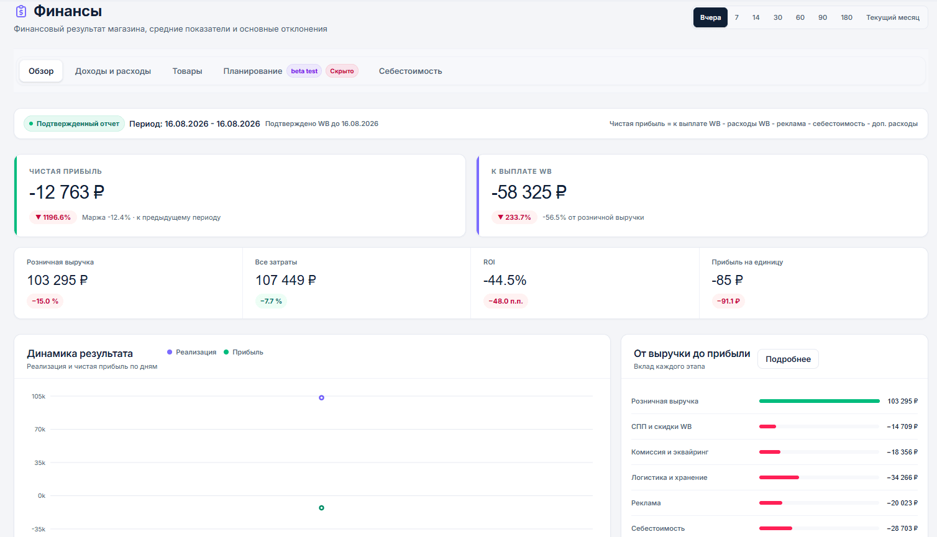Open the Доходы и расходы tab
This screenshot has width=937, height=537.
coord(113,71)
